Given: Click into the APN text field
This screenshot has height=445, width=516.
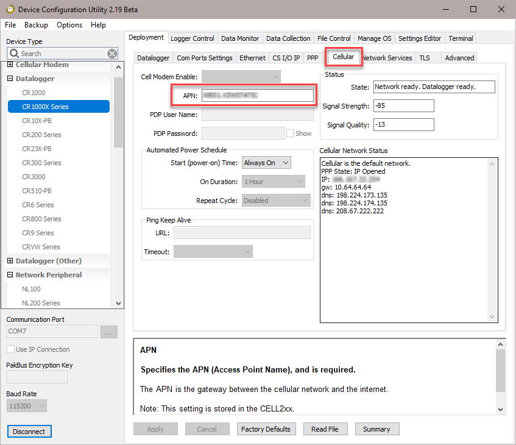Looking at the screenshot, I should click(x=257, y=95).
